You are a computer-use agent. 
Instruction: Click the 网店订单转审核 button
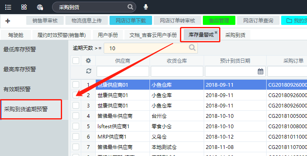click(x=177, y=20)
